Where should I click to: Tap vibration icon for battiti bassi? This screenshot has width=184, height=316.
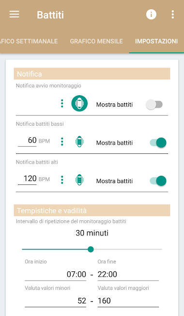[x=79, y=142]
